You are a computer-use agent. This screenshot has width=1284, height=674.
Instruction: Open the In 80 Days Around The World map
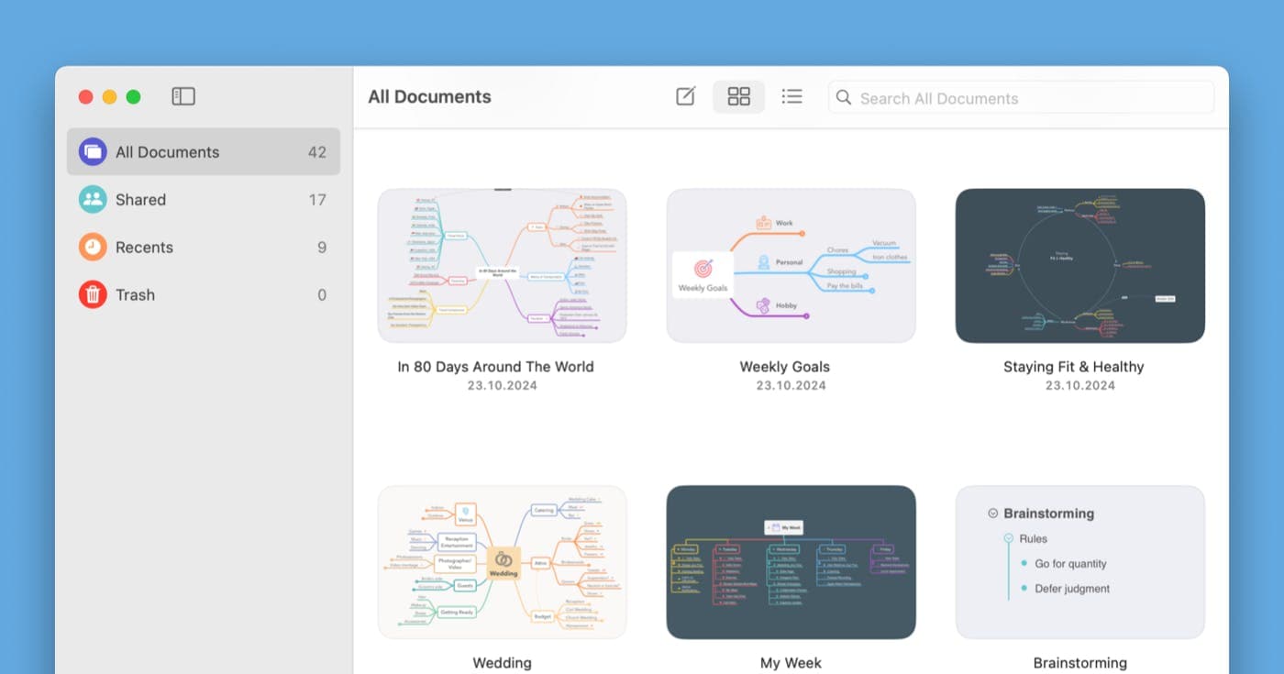click(x=502, y=265)
